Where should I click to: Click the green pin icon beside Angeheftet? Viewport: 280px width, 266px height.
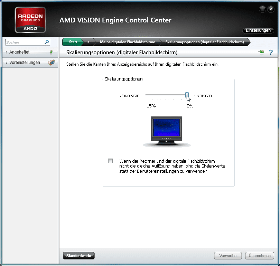coord(51,52)
